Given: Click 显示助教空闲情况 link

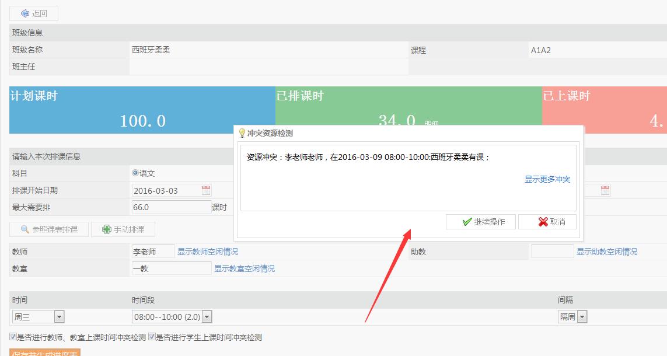Looking at the screenshot, I should point(606,252).
